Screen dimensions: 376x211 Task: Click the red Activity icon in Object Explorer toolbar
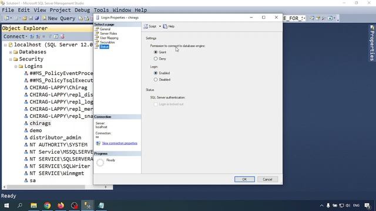[62, 36]
